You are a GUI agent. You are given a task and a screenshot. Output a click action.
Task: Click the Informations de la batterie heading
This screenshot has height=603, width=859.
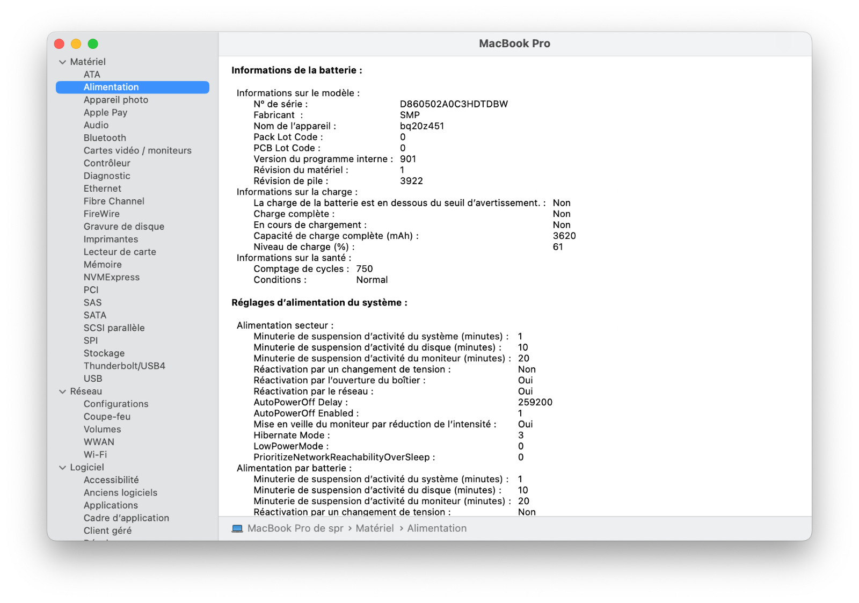coord(297,70)
